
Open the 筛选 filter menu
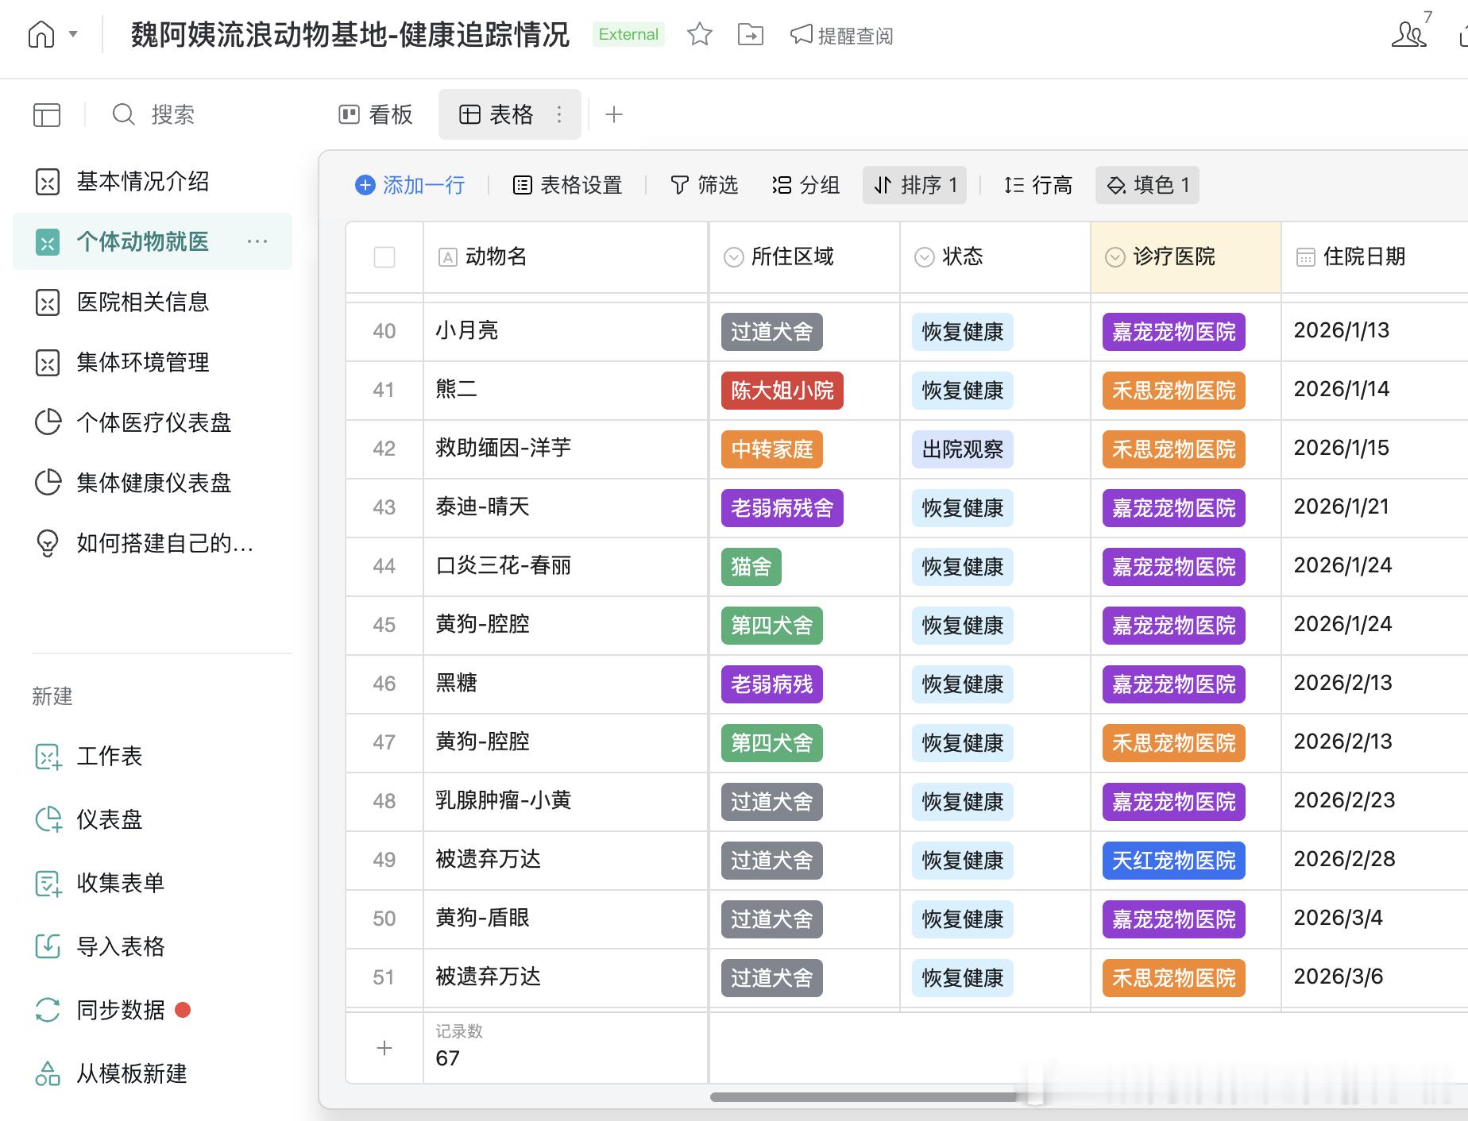pyautogui.click(x=705, y=185)
